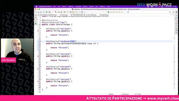
Task: Click the green Boot Dashboard toolbar icon
Action: [108, 12]
